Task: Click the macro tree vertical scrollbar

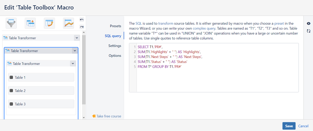Action: (84, 75)
